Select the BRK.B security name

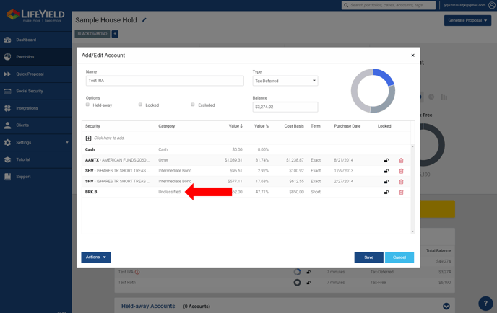point(91,192)
